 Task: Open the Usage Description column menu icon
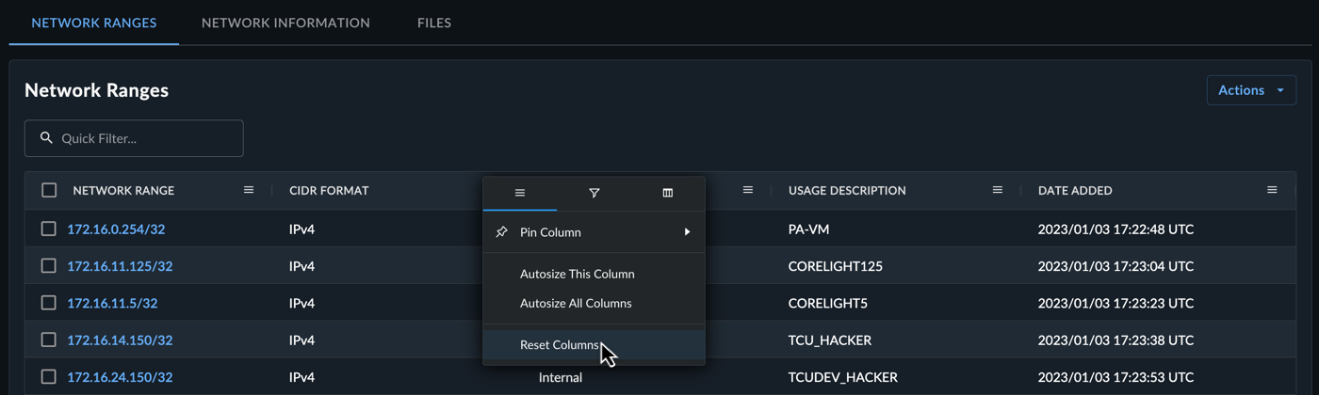[x=997, y=190]
